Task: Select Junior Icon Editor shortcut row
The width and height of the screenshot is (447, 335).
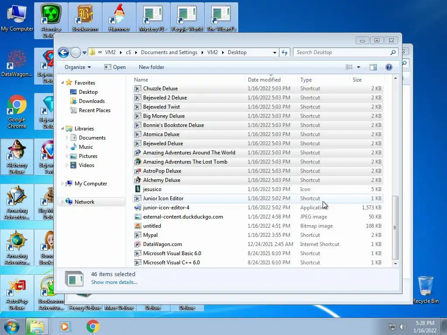Action: [x=258, y=198]
